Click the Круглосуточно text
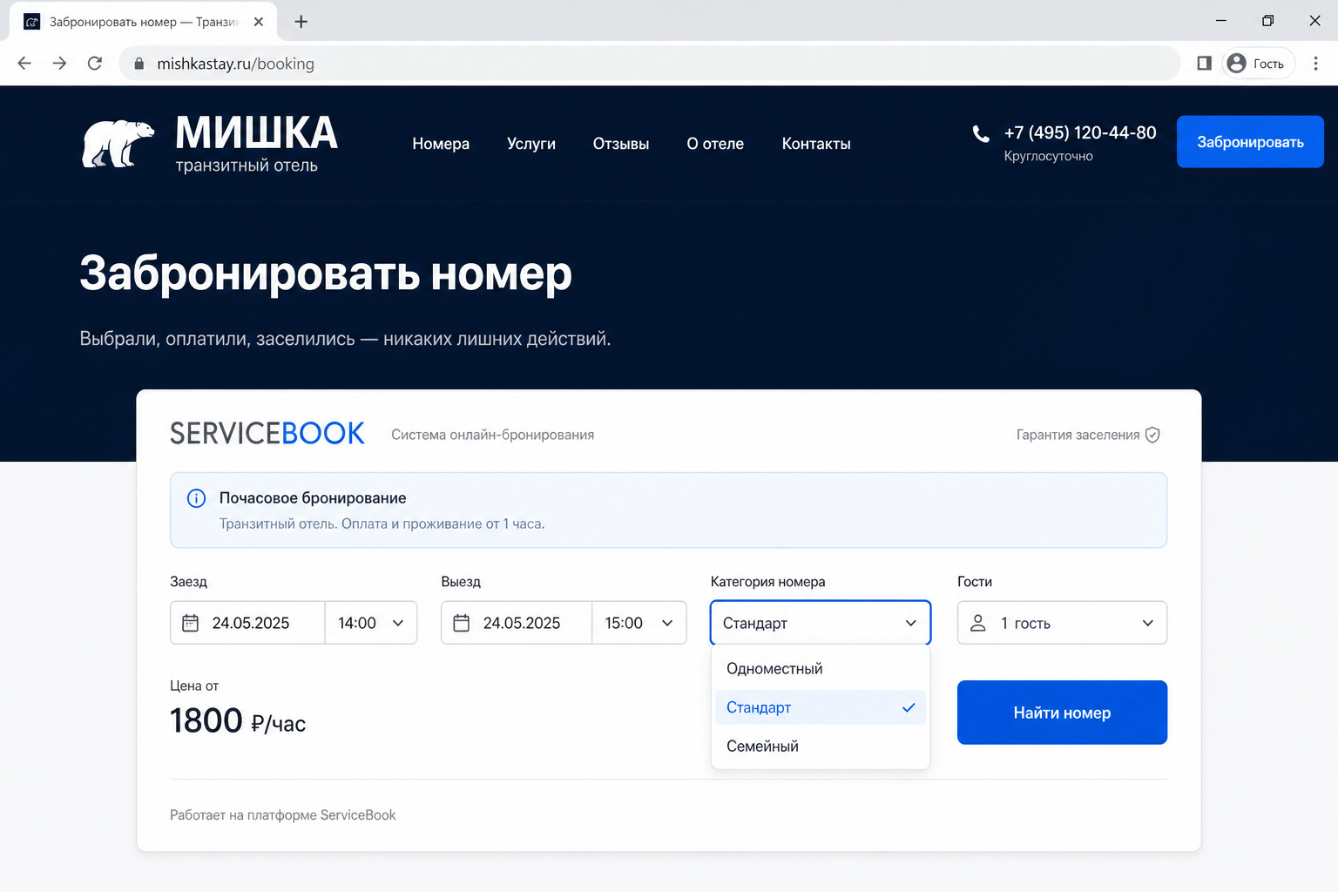 pos(1048,157)
